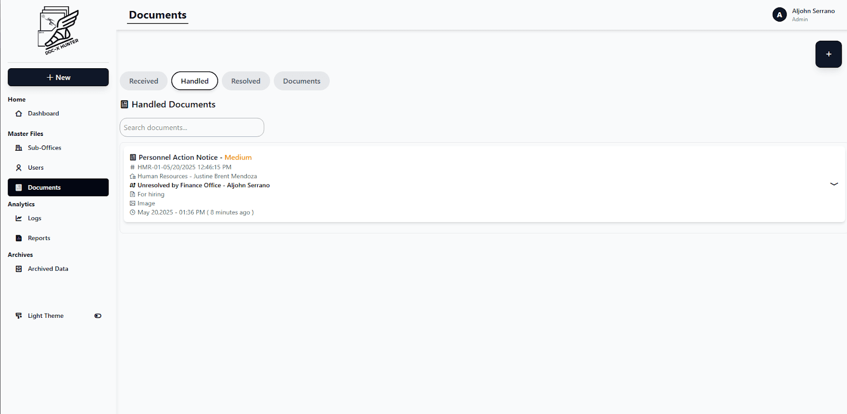Click the New button in sidebar

point(58,77)
